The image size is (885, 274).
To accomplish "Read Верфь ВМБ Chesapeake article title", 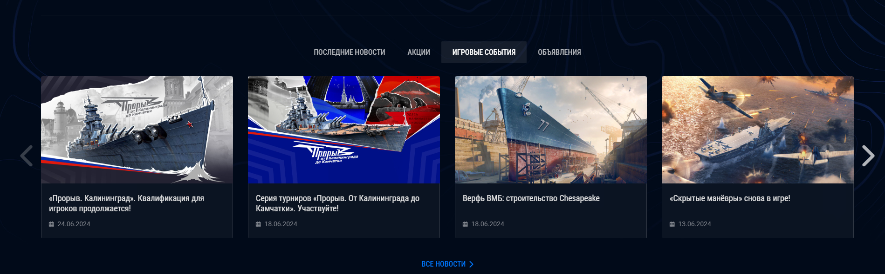I will click(531, 198).
